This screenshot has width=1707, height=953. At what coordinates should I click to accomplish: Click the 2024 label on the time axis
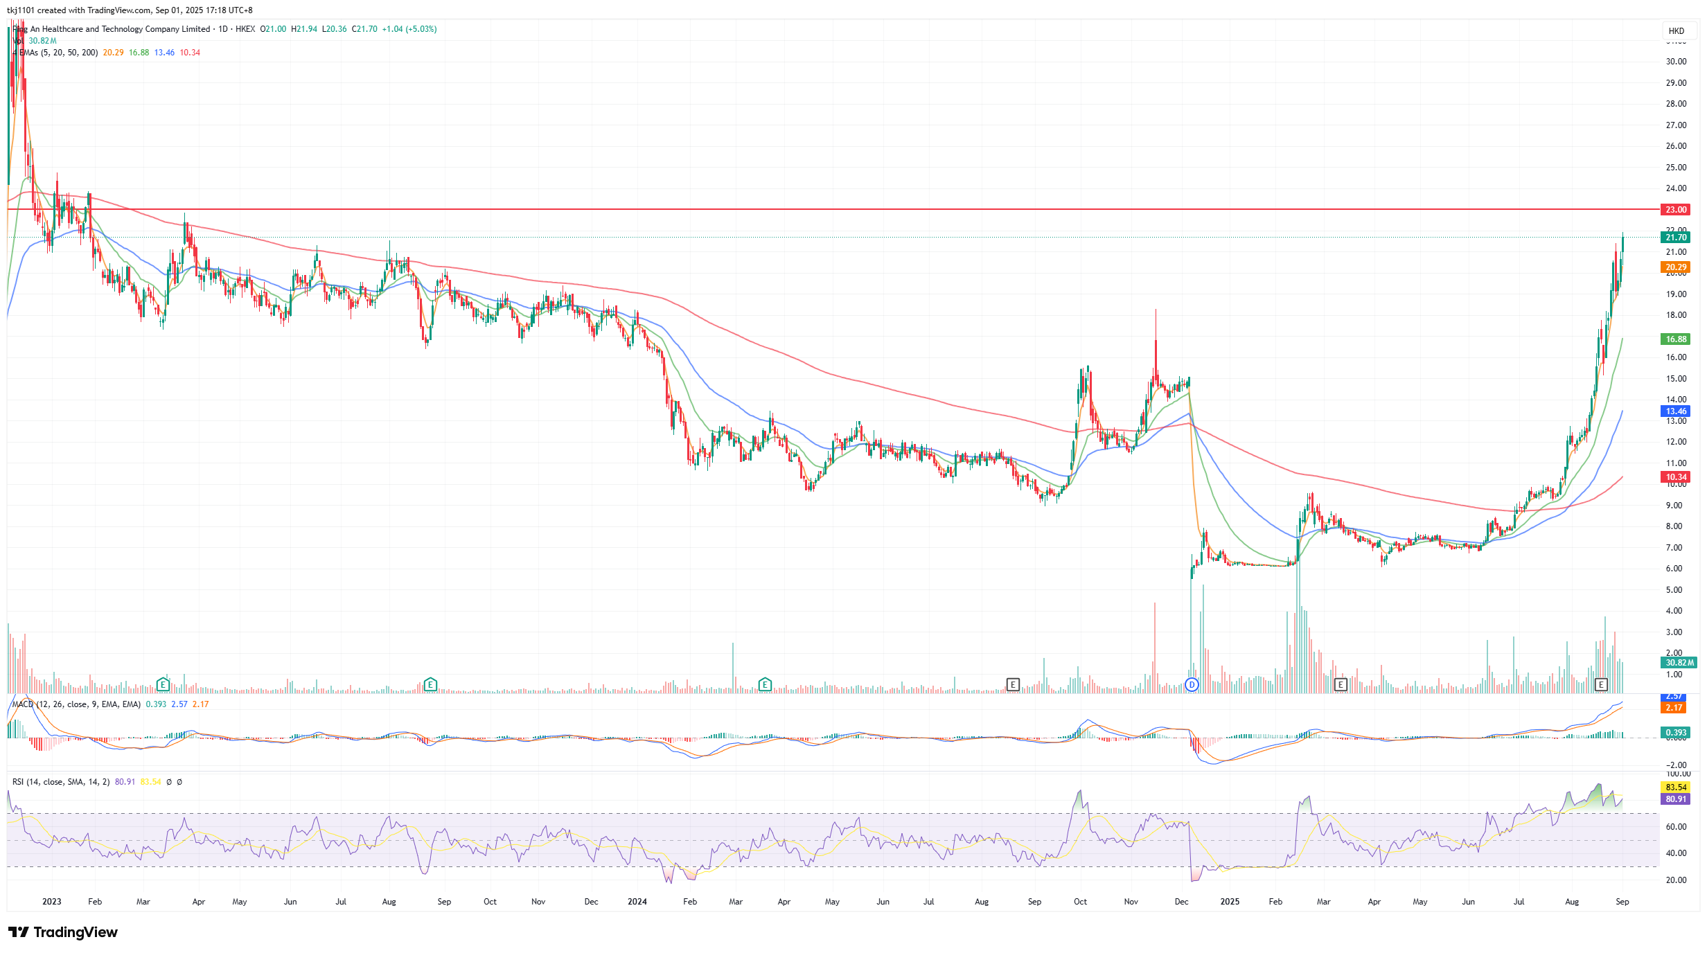pos(637,902)
